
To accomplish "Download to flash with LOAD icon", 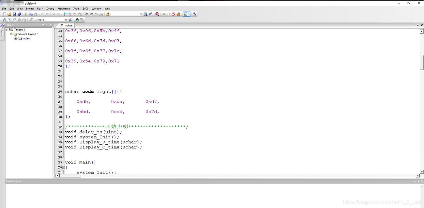I will [31, 19].
